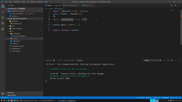182x102 pixels.
Task: Close the terminal panel
Action: [x=179, y=60]
